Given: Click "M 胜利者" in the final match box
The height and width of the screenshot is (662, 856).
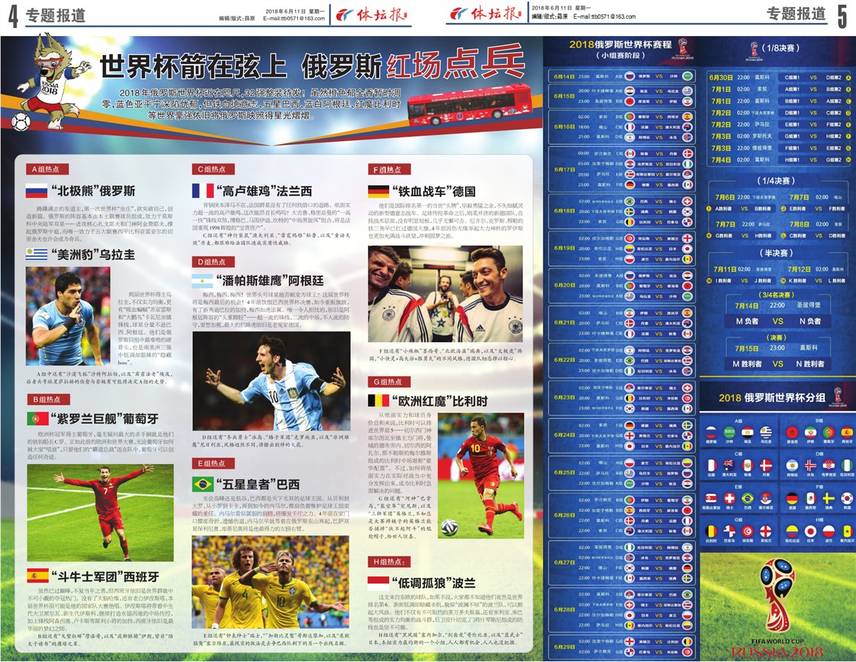Looking at the screenshot, I should click(x=748, y=363).
